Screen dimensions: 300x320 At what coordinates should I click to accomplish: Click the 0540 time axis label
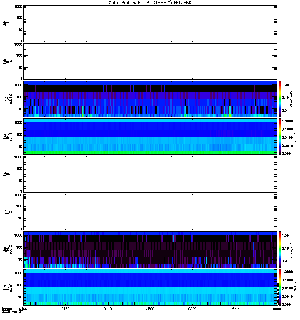235,309
